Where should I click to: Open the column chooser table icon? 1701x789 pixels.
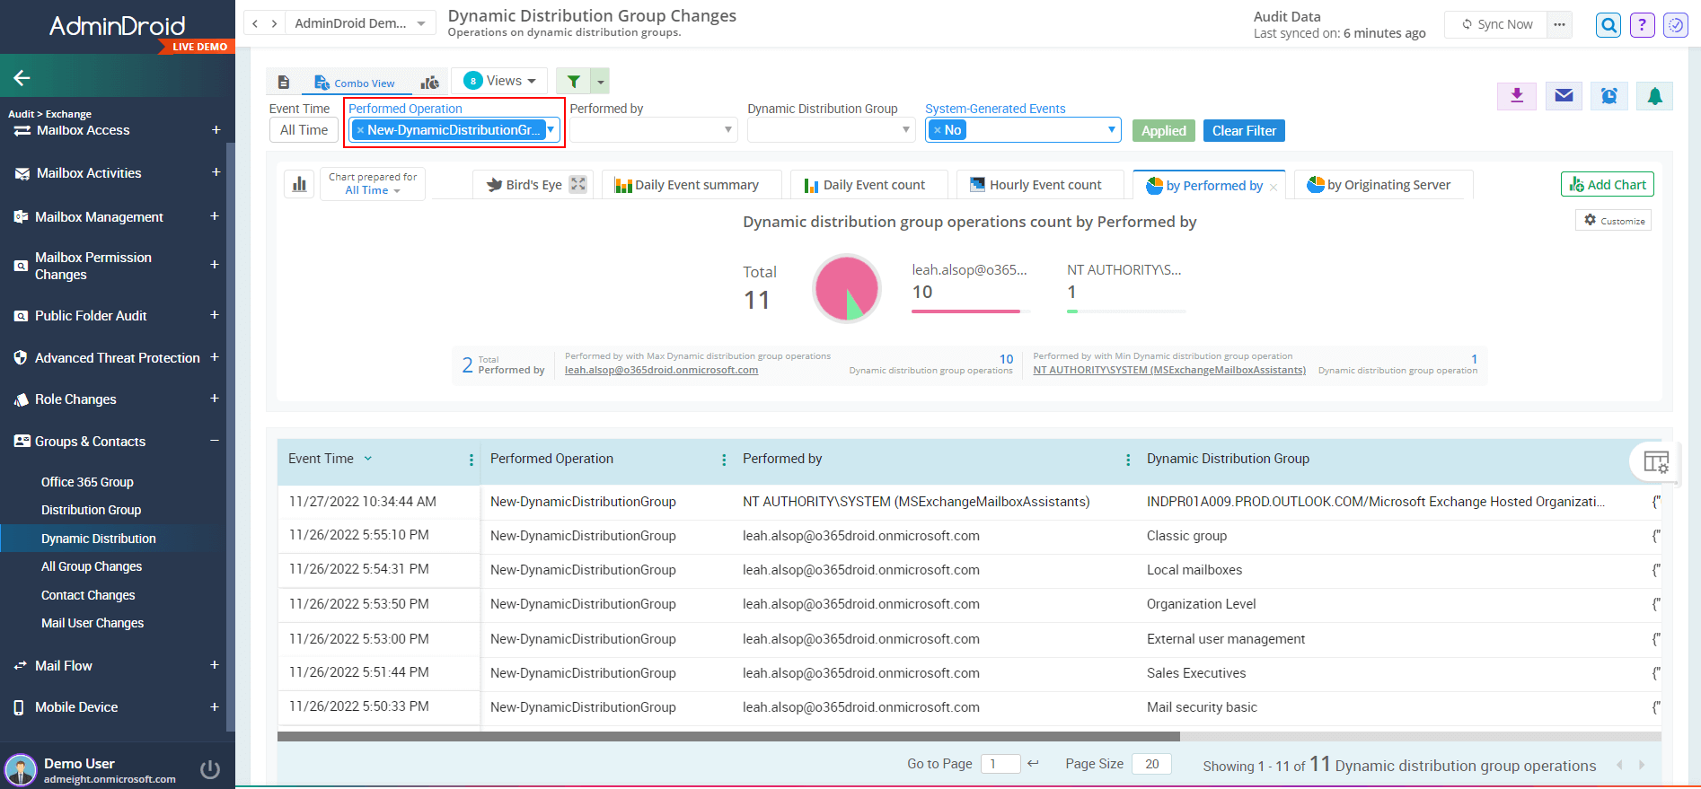[1655, 462]
